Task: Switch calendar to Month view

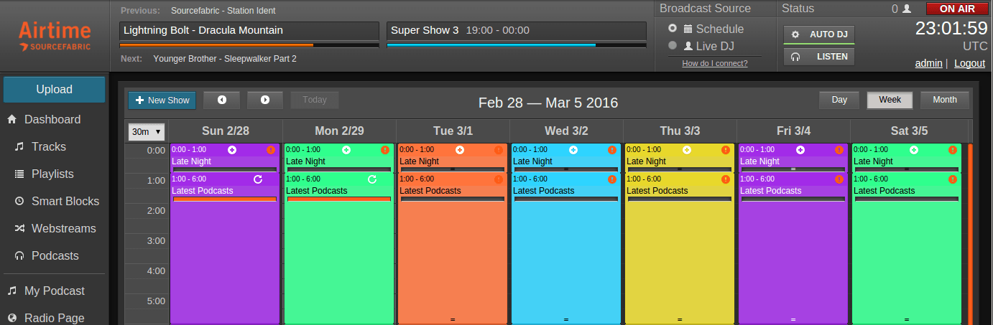Action: point(945,100)
